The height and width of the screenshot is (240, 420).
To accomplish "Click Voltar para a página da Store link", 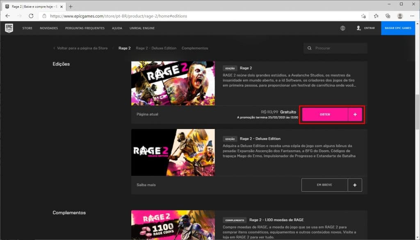I will [82, 48].
